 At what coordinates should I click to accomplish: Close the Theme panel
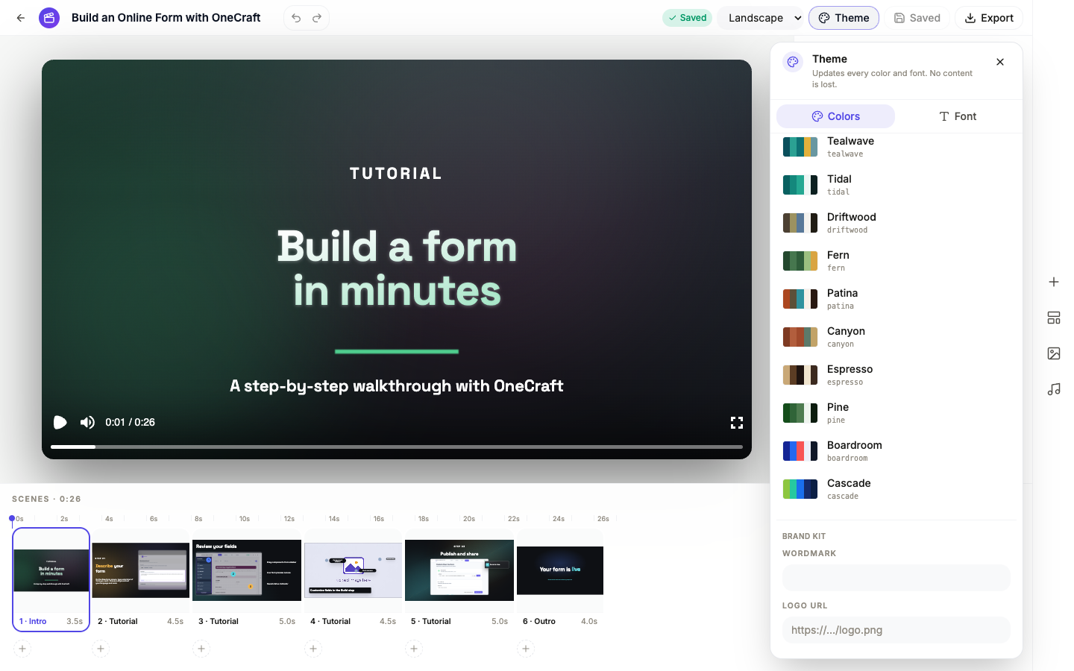1000,62
